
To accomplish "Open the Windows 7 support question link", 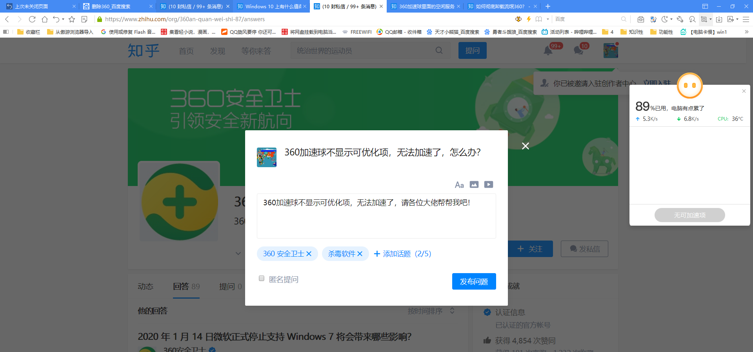I will tap(275, 337).
